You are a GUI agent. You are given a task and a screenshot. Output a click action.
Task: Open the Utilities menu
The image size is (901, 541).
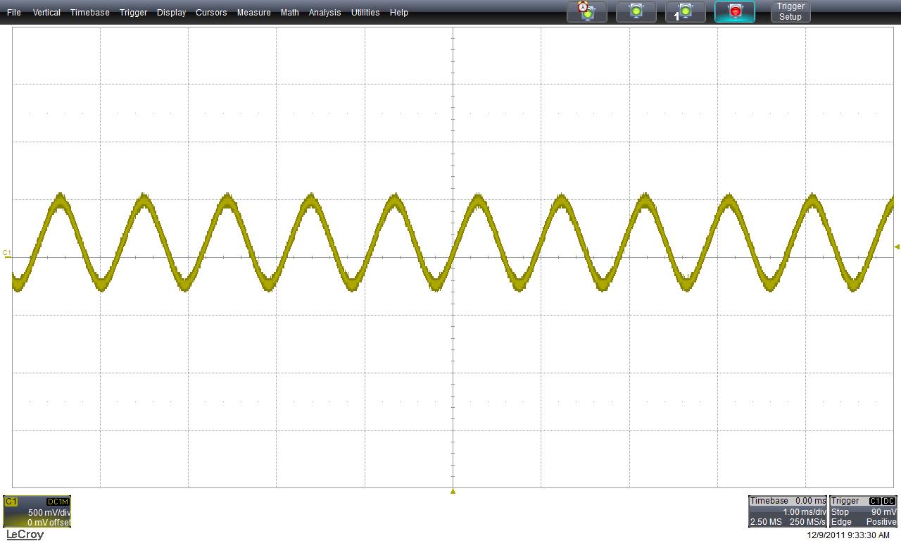[x=365, y=13]
